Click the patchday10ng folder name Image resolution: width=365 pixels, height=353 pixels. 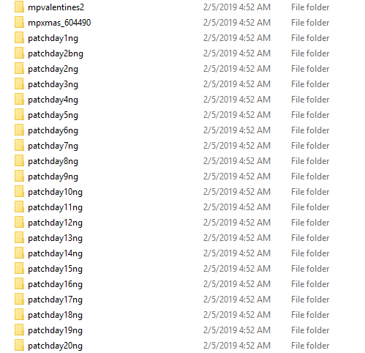click(55, 192)
